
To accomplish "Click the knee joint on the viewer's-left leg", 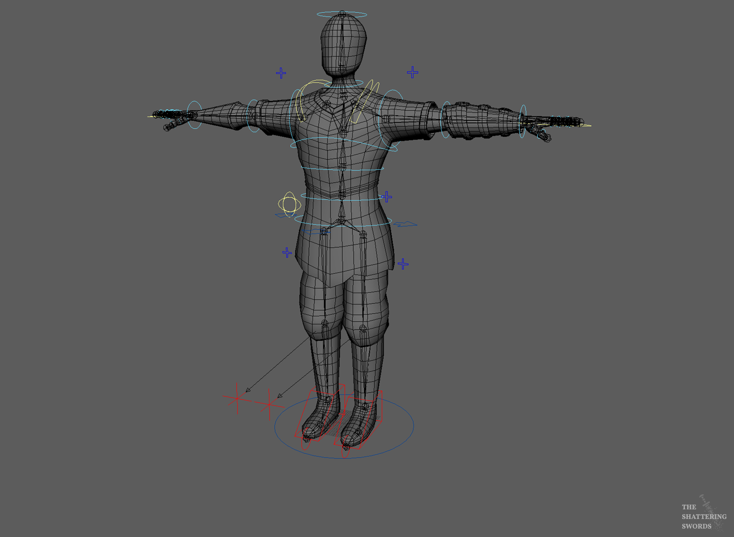I will [325, 324].
